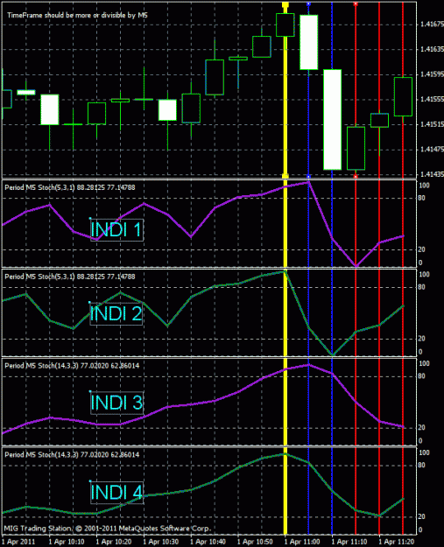Image resolution: width=444 pixels, height=547 pixels.
Task: Click the Stoch(14,3,3) title in the INDI 3 panel
Action: [72, 366]
